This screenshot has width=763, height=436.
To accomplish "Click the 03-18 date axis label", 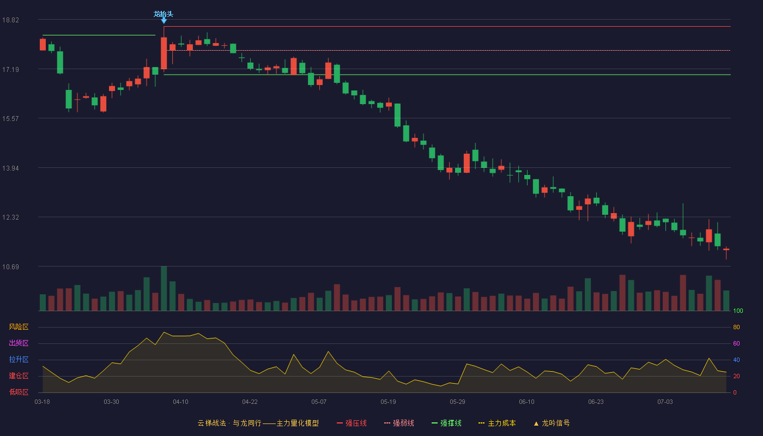I will [43, 402].
